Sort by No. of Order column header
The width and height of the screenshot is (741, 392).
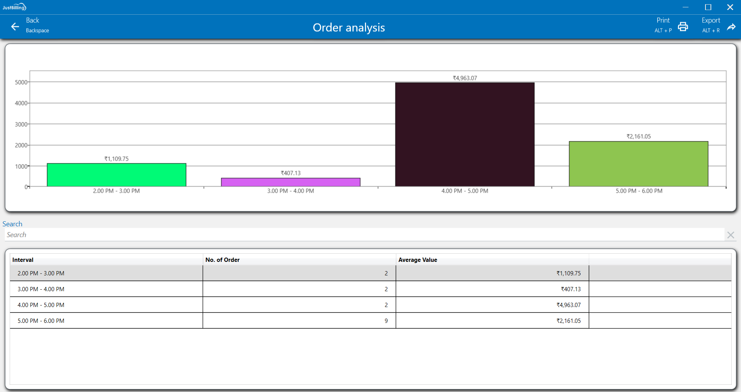pyautogui.click(x=222, y=260)
